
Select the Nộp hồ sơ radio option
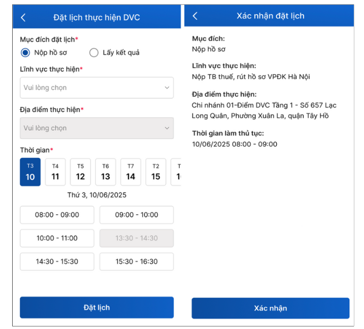25,52
